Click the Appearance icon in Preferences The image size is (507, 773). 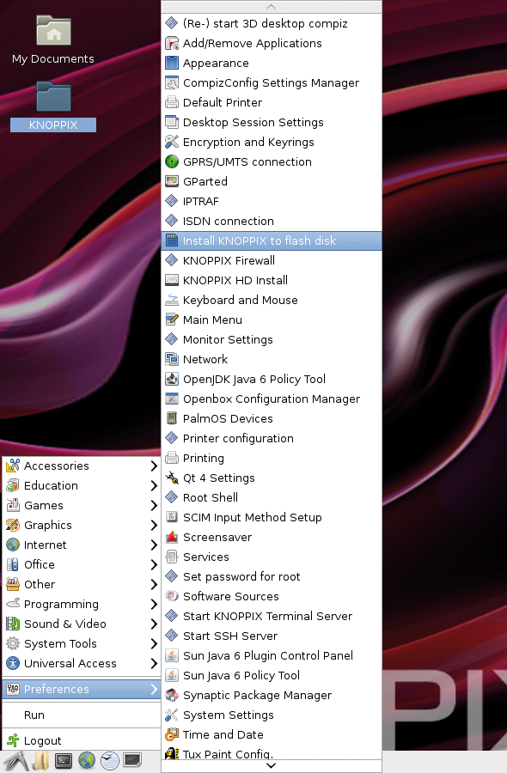coord(172,63)
